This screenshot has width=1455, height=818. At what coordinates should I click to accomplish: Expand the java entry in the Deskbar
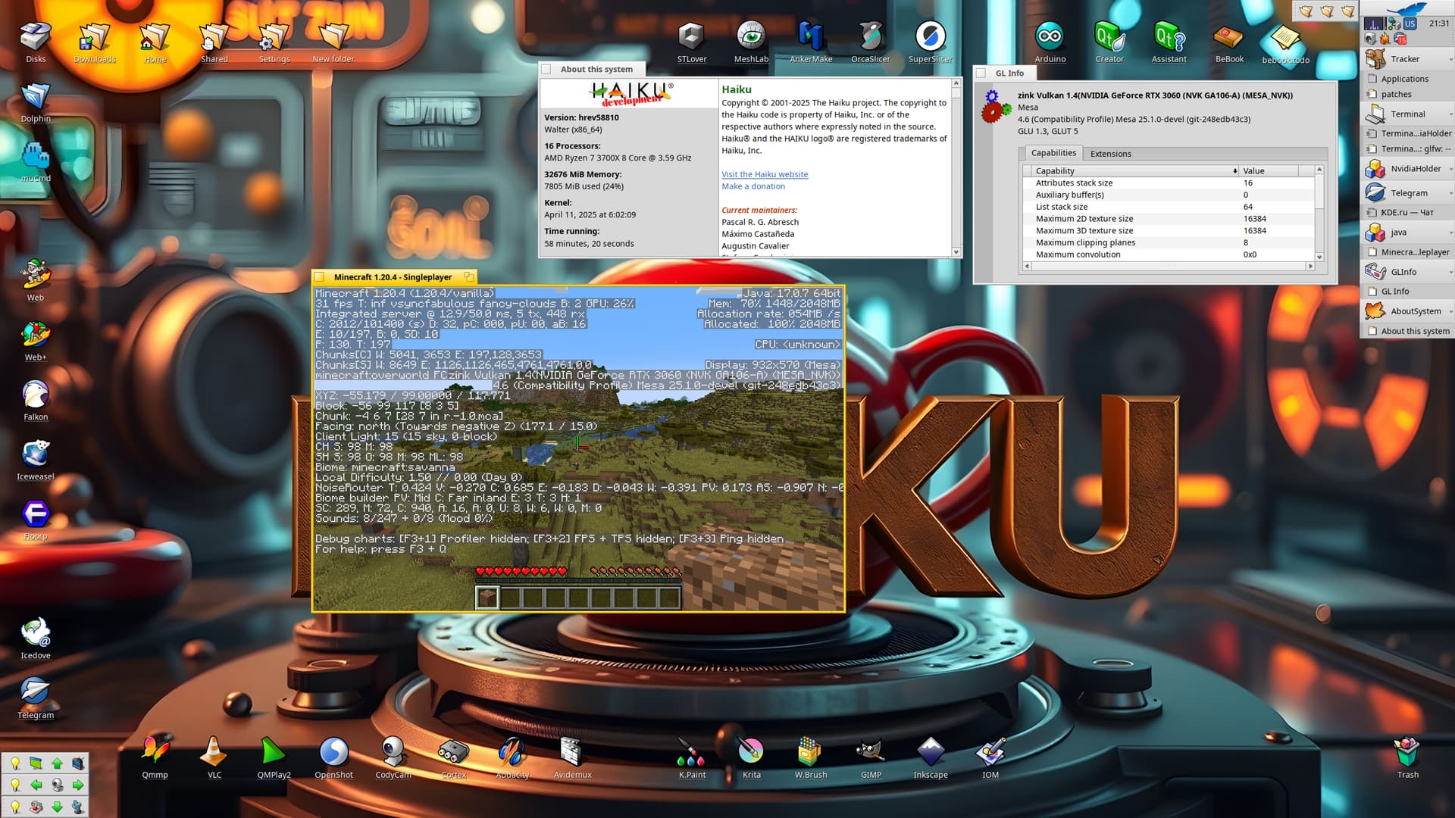pyautogui.click(x=1450, y=233)
